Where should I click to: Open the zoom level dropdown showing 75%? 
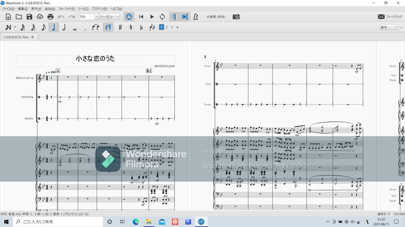click(x=97, y=17)
